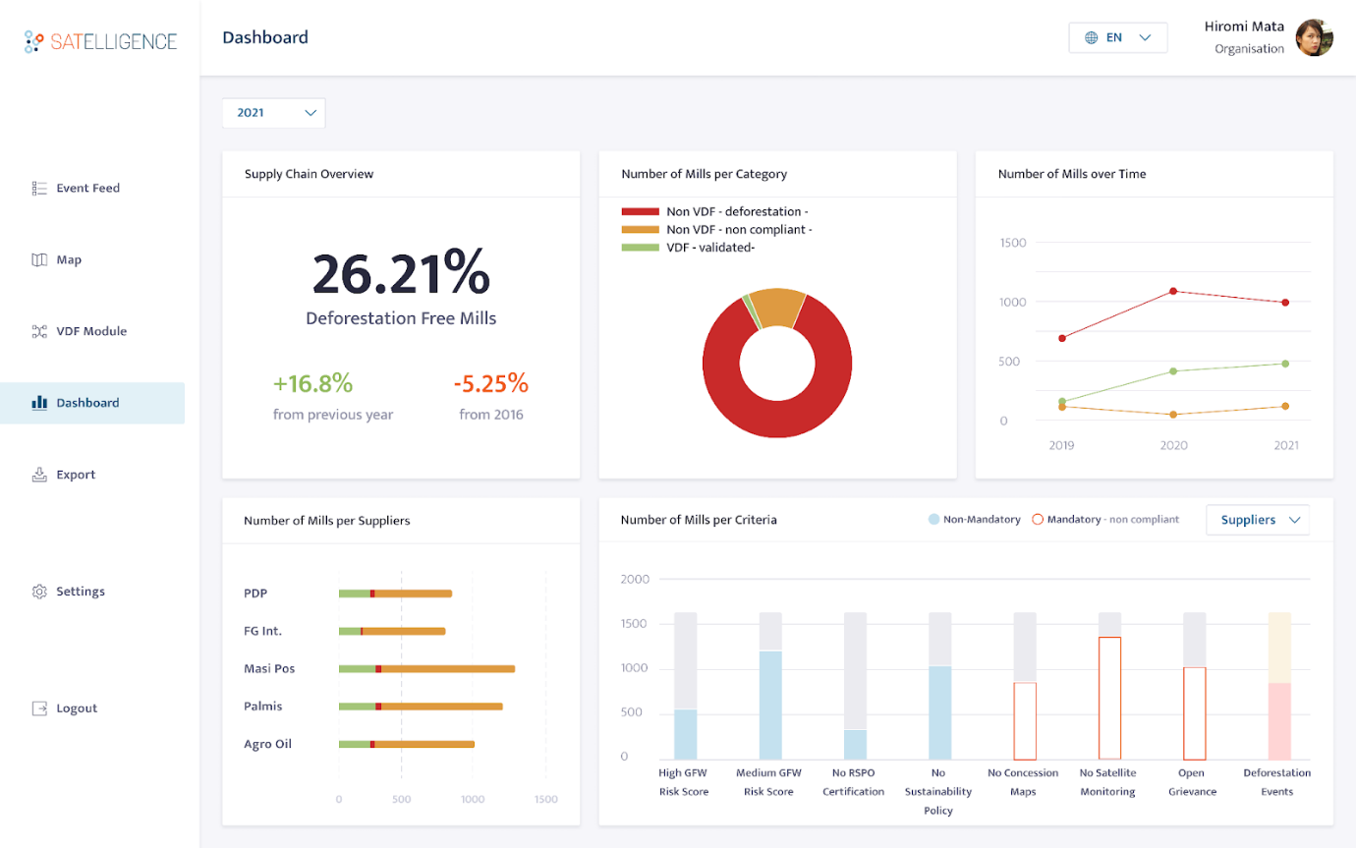Click the Satelligence logo

pyautogui.click(x=101, y=41)
